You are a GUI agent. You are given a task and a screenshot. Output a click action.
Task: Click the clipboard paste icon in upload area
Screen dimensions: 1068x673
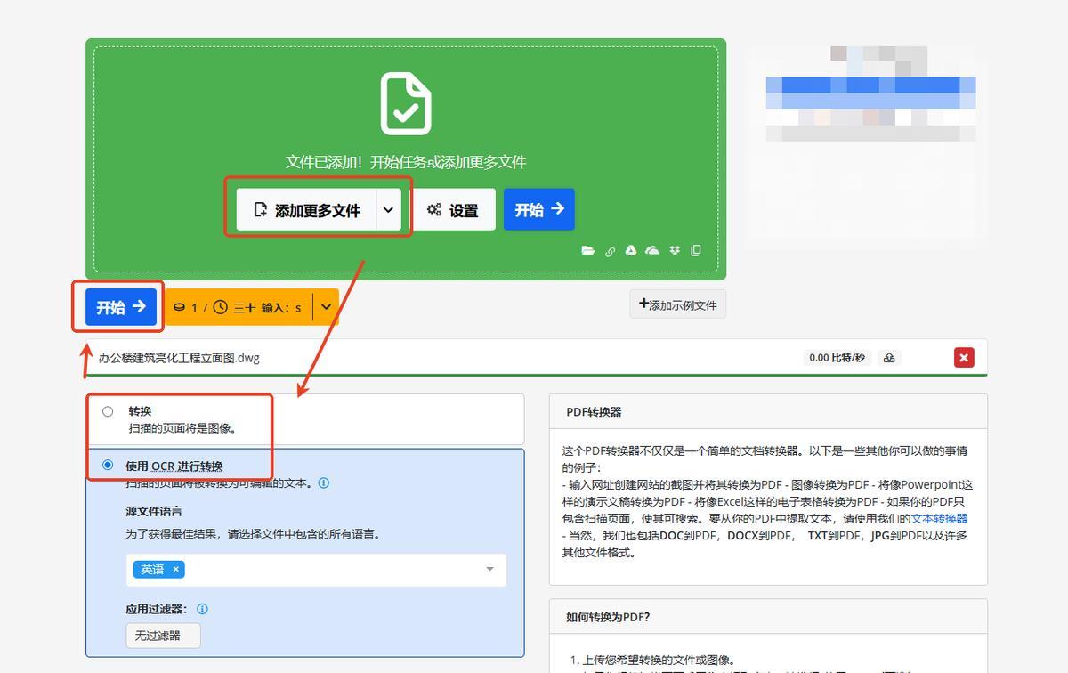pos(696,251)
